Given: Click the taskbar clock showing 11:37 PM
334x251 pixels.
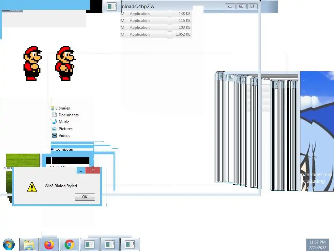Looking at the screenshot, I should coord(317,245).
